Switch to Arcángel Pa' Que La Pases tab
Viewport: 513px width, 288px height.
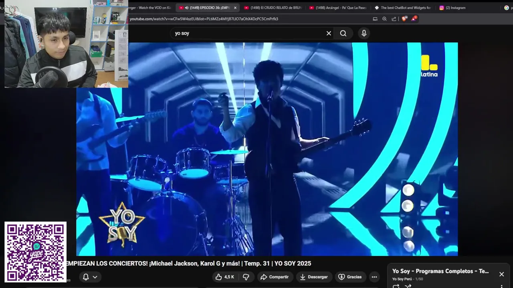coord(337,8)
